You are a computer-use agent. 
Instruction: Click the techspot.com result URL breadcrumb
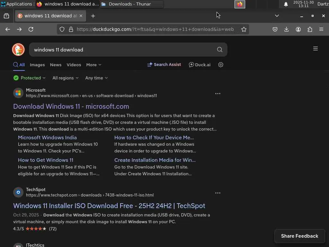coord(90,195)
